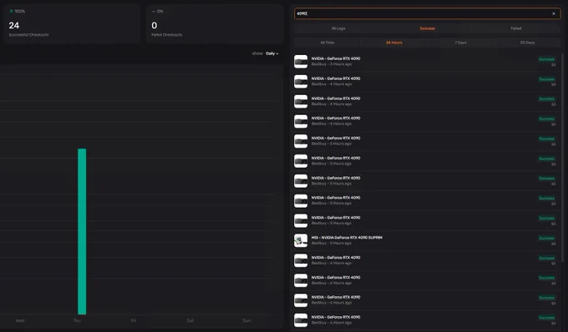
Task: Open the Failed logs tab
Action: 516,28
